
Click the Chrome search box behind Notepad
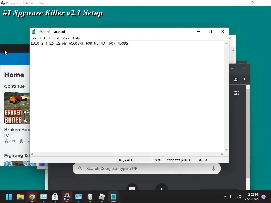click(x=147, y=168)
